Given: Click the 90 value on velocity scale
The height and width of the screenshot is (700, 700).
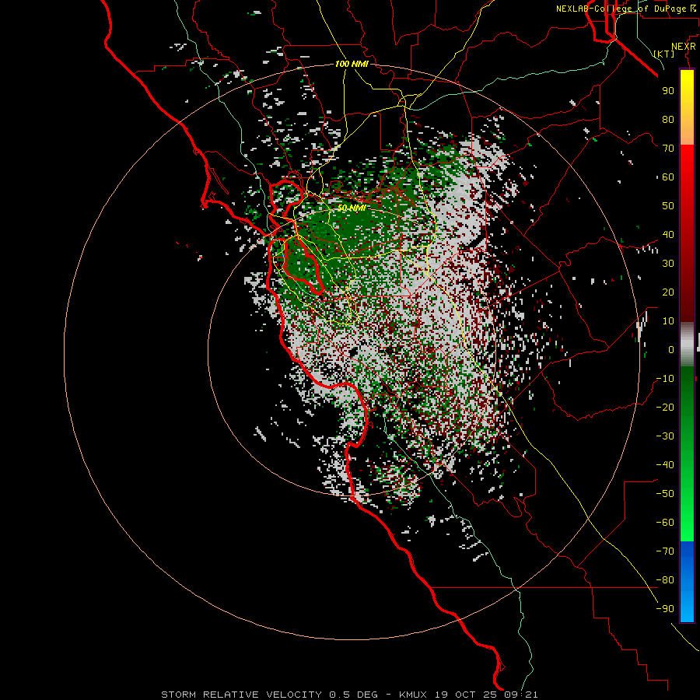Looking at the screenshot, I should point(668,91).
